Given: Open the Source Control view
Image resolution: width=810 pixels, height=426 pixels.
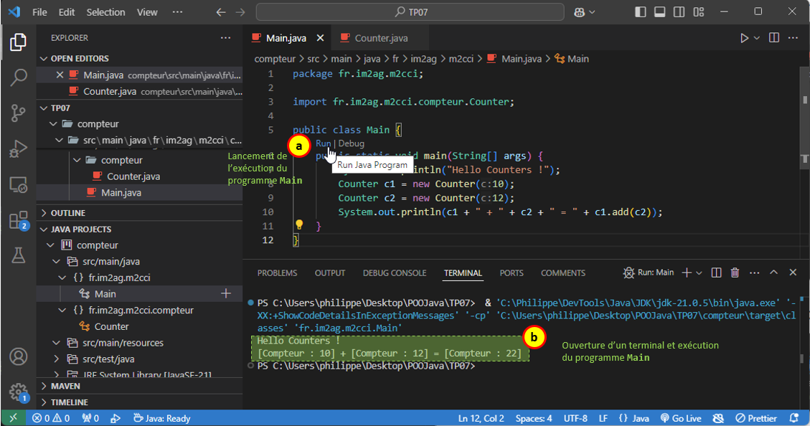Looking at the screenshot, I should pos(19,113).
